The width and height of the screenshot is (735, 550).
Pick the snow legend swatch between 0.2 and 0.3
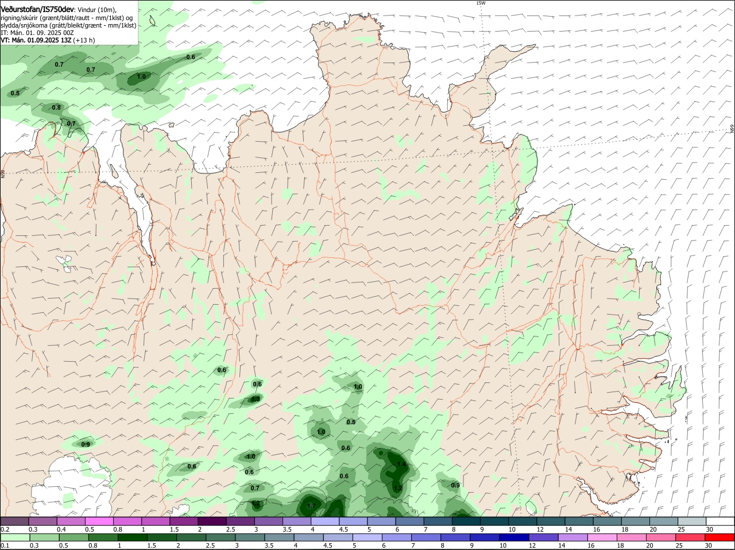(14, 521)
